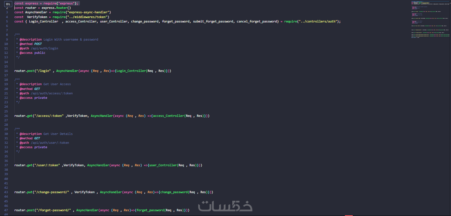451x216 pixels.
Task: Click the forget_password(Req , Res) call
Action: (160, 211)
